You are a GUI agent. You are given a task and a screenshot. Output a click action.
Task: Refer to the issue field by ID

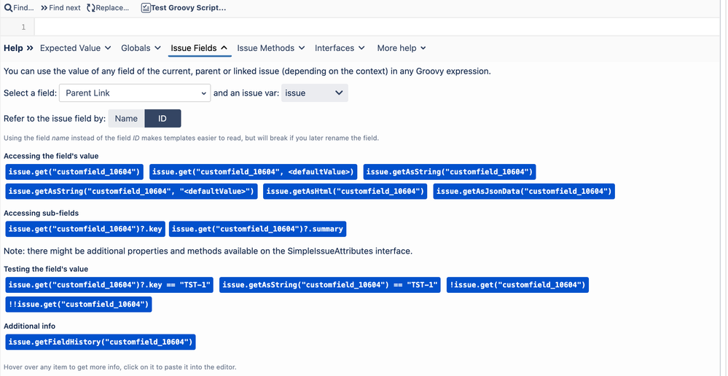[x=163, y=118]
